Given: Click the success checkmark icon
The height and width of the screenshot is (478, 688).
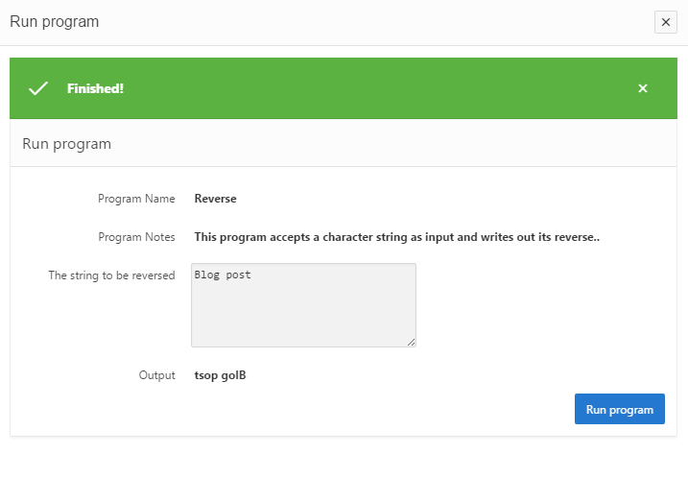Looking at the screenshot, I should 38,88.
